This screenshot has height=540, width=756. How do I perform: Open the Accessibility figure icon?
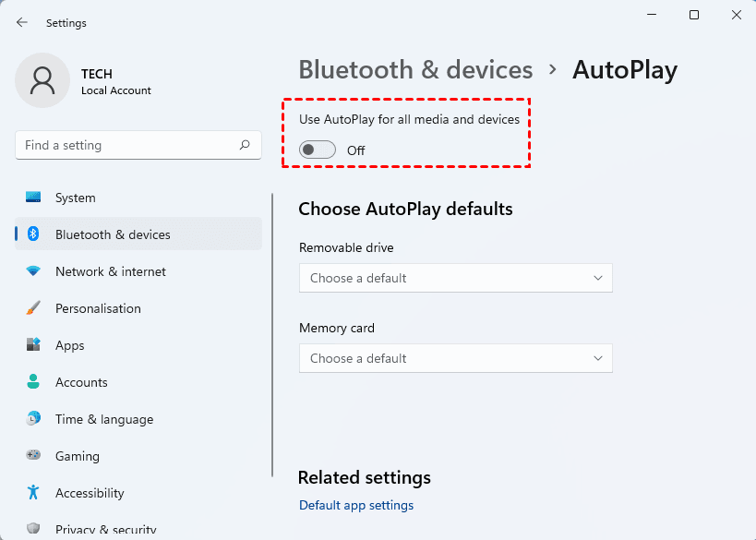click(x=33, y=493)
